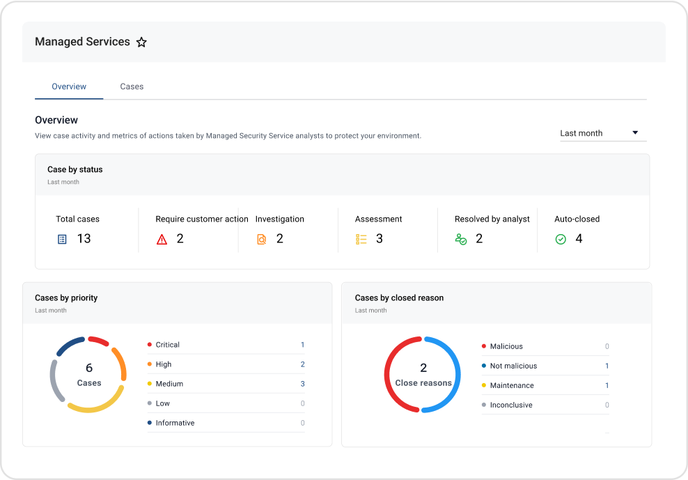Screen dimensions: 688x480
Task: Switch to the Cases tab
Action: coord(132,86)
